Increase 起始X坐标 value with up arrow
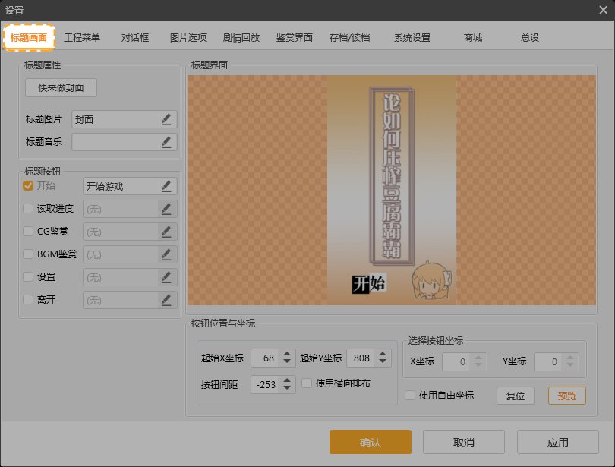The image size is (615, 467). point(286,354)
